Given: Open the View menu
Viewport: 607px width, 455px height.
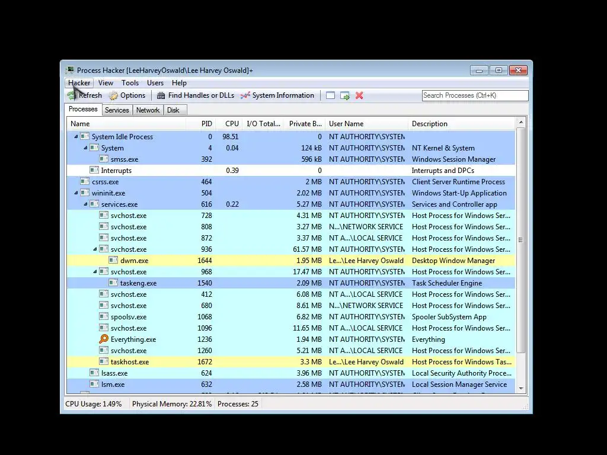Looking at the screenshot, I should click(106, 83).
